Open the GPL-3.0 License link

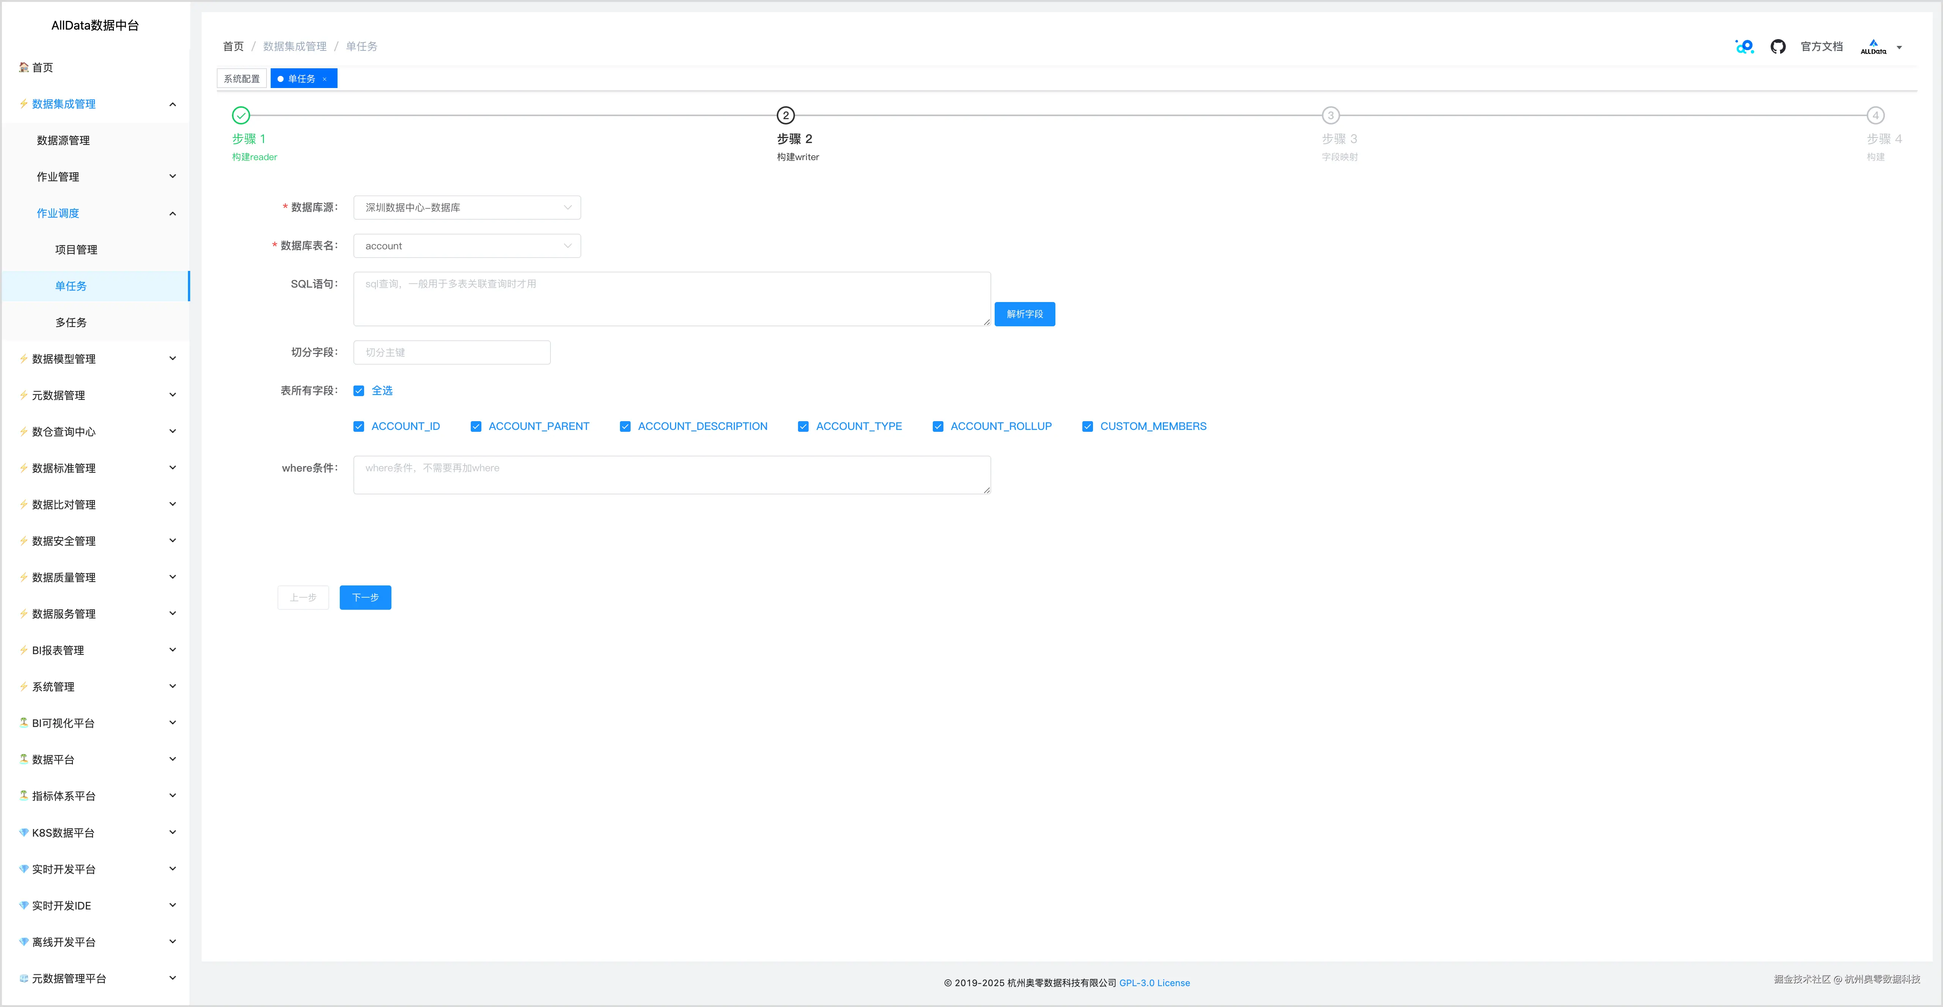[x=1154, y=983]
